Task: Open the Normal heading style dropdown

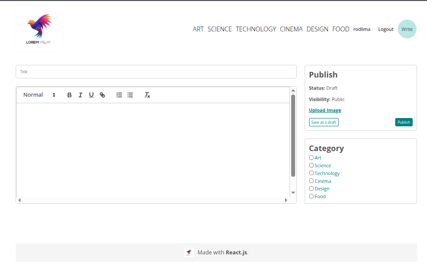Action: (39, 95)
